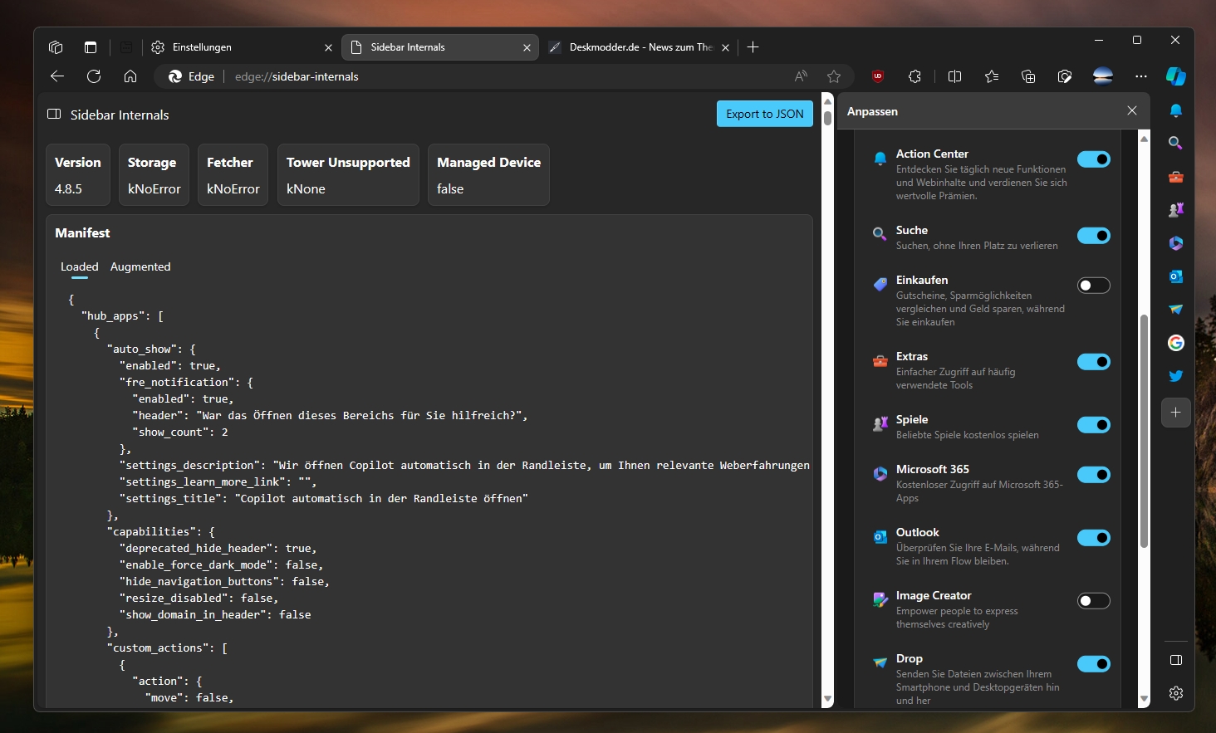Disable the Microsoft 365 toggle
The image size is (1216, 733).
click(1094, 475)
